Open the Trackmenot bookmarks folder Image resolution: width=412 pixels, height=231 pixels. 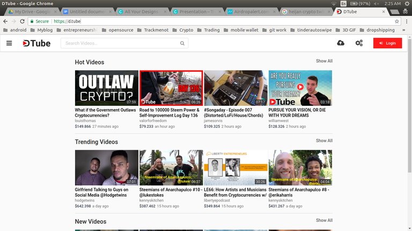tap(153, 30)
